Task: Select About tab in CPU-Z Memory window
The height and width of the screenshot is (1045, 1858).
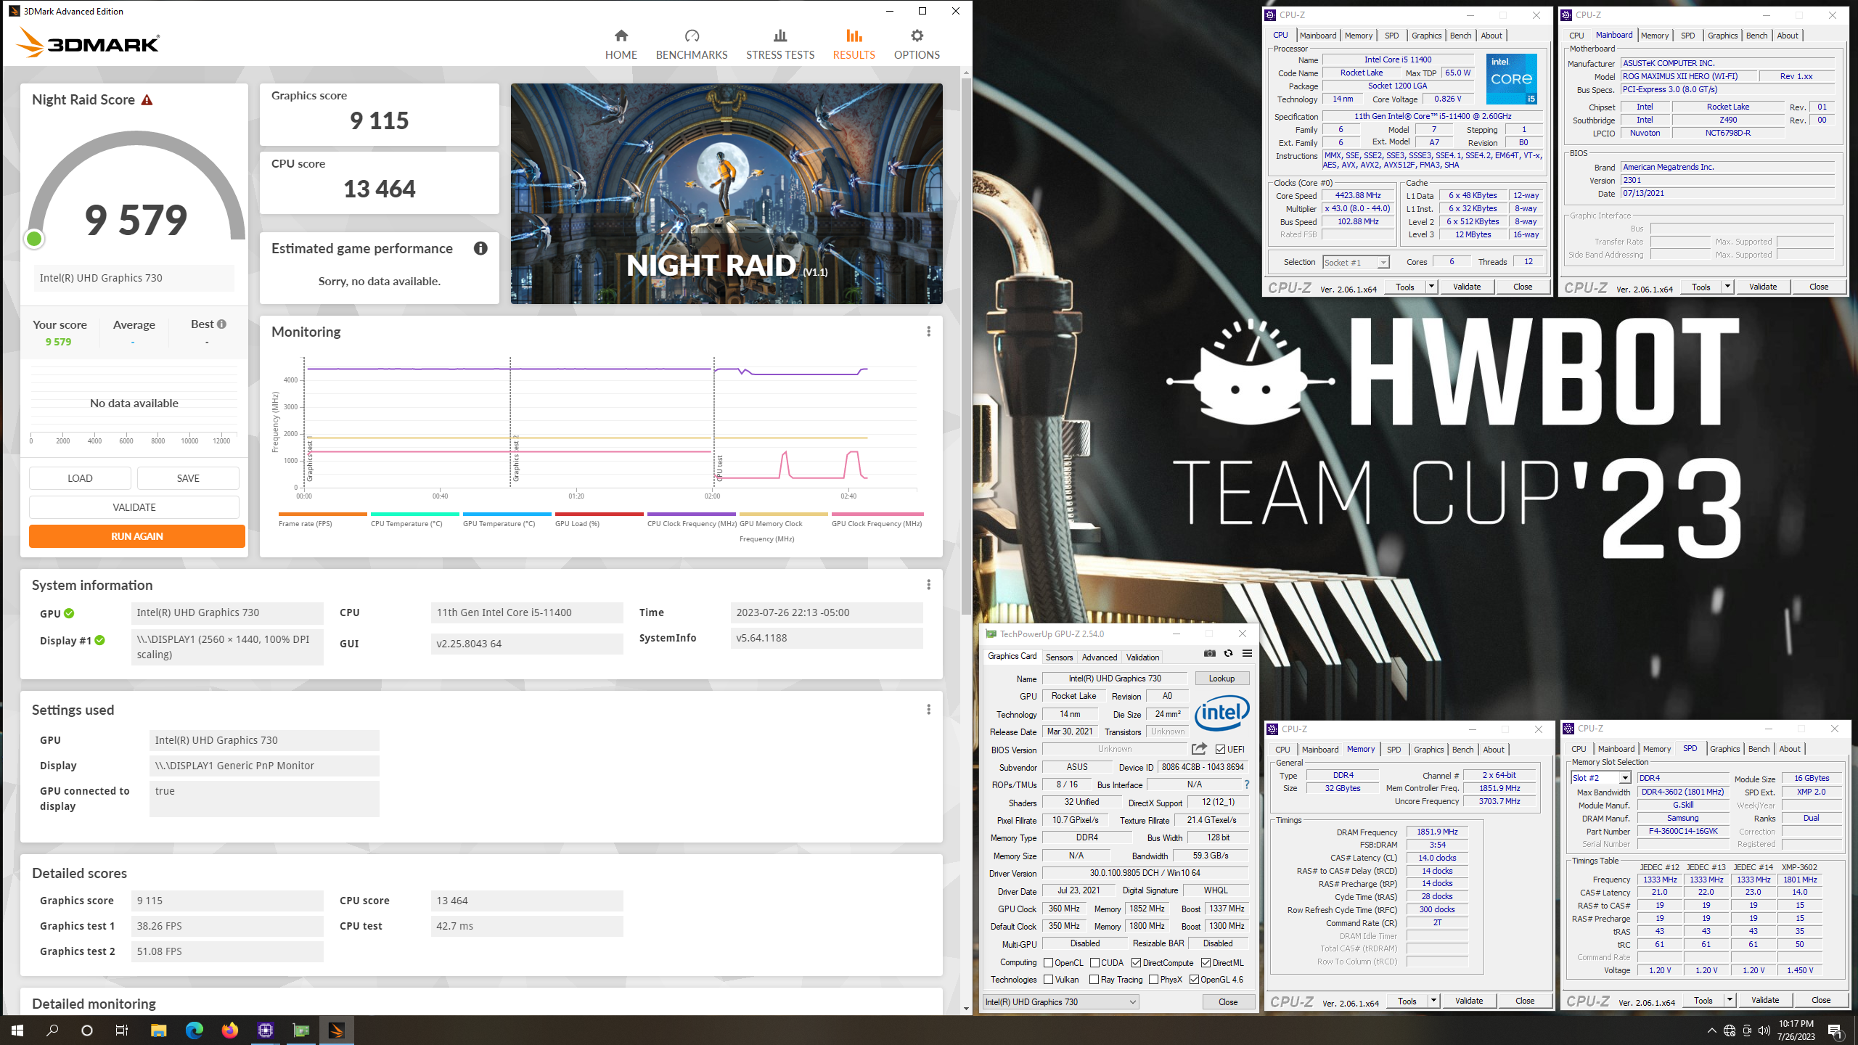Action: 1493,750
